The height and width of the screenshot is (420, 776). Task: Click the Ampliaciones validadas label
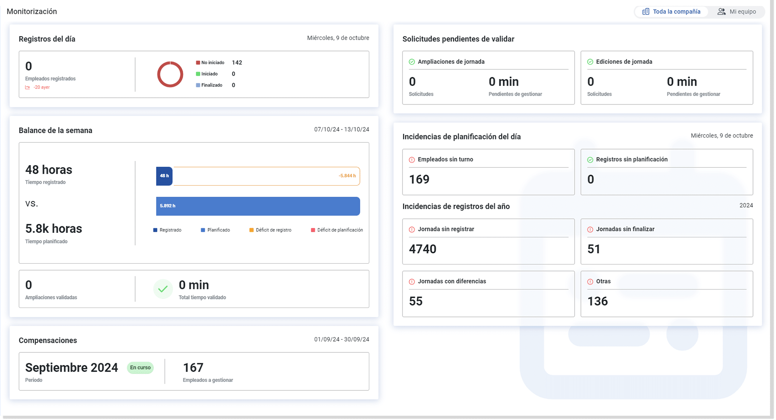point(51,298)
